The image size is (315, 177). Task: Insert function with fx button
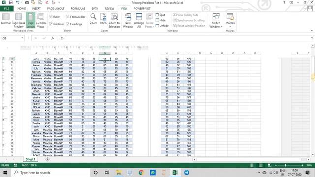click(x=53, y=38)
